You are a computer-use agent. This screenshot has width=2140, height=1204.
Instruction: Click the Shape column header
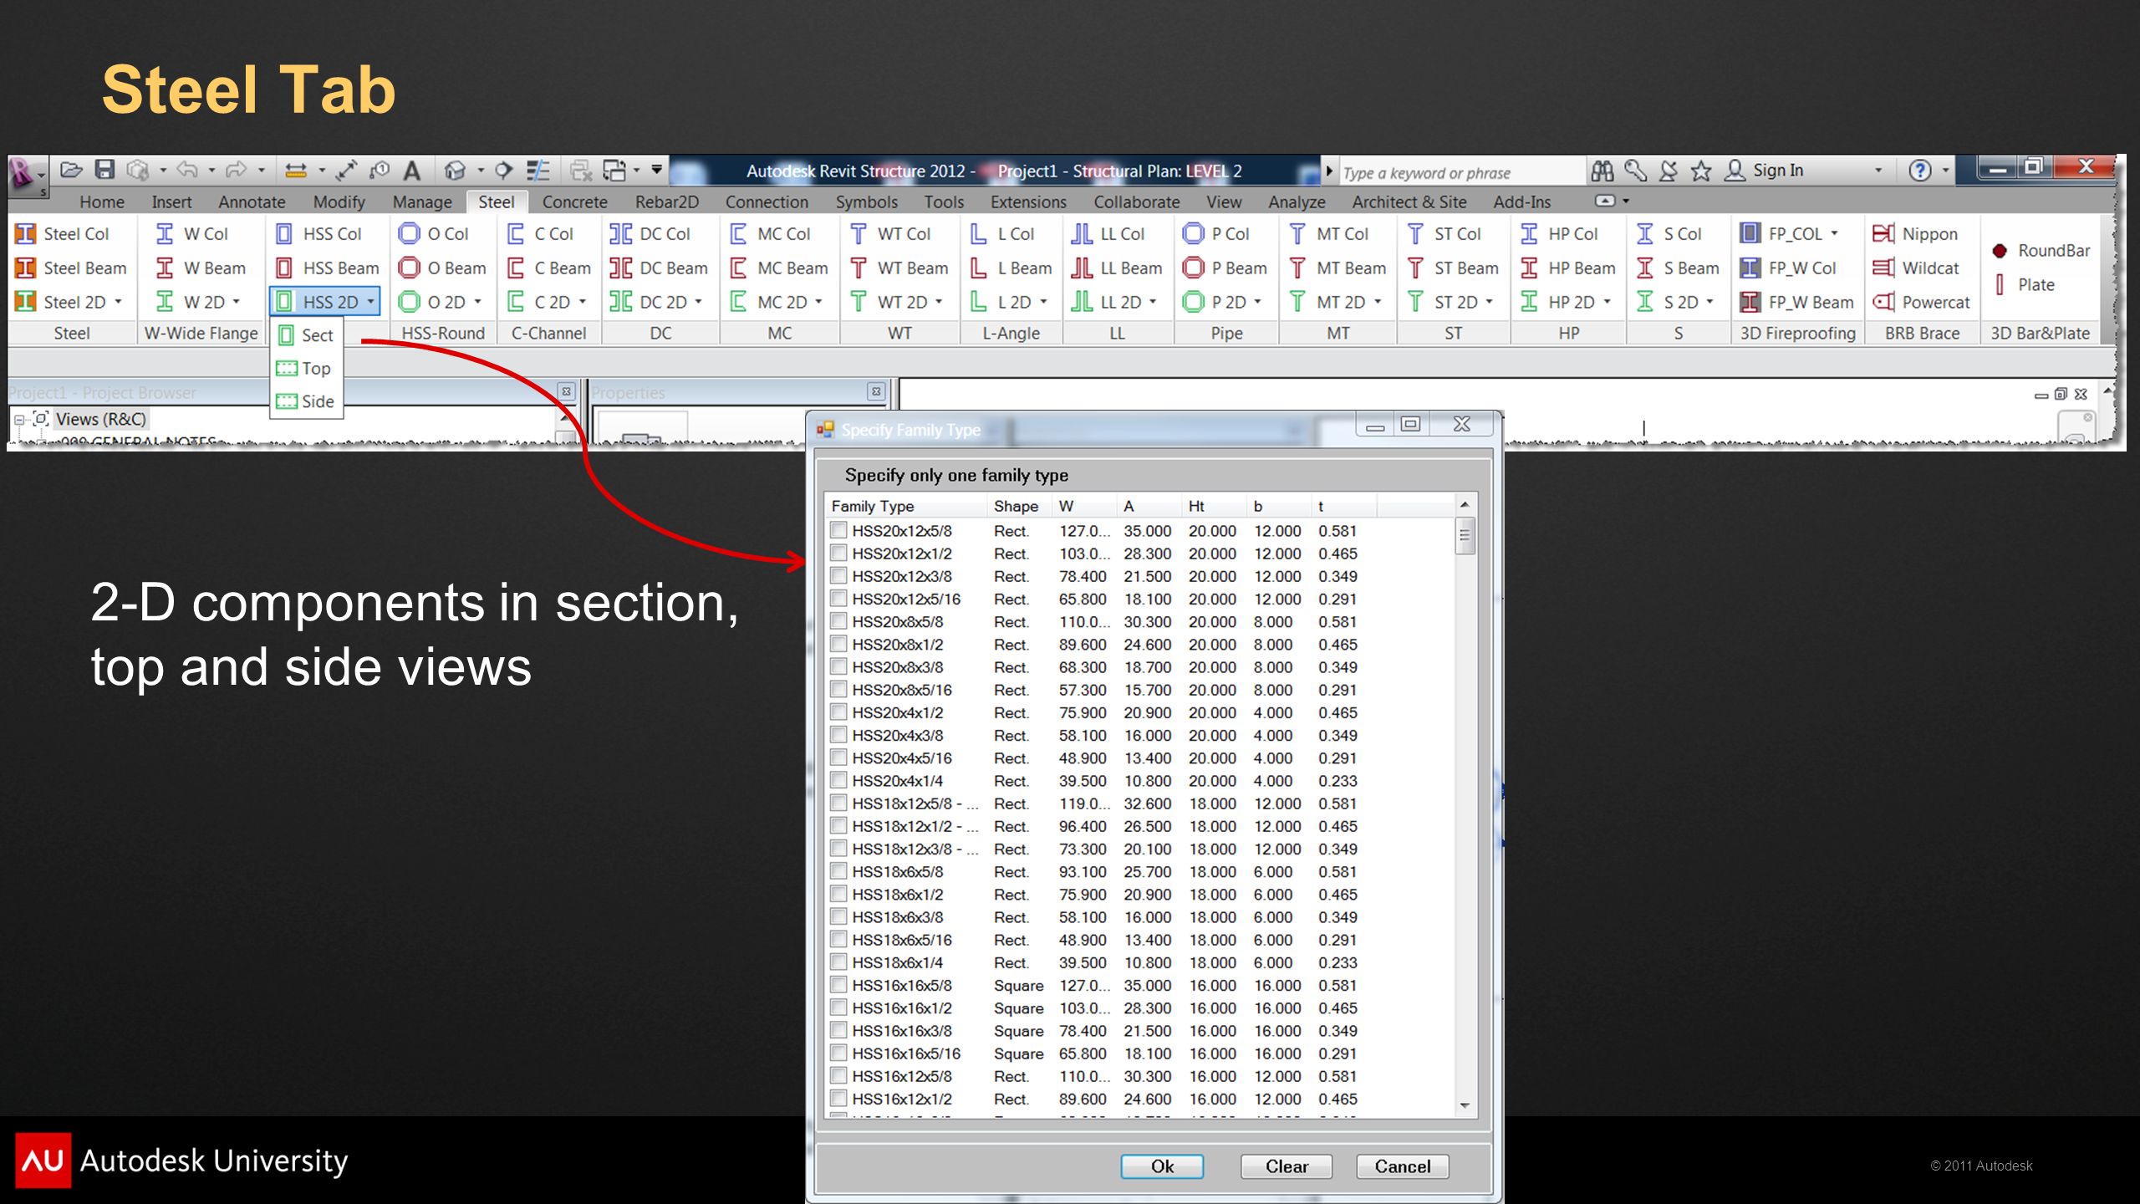(x=1018, y=506)
